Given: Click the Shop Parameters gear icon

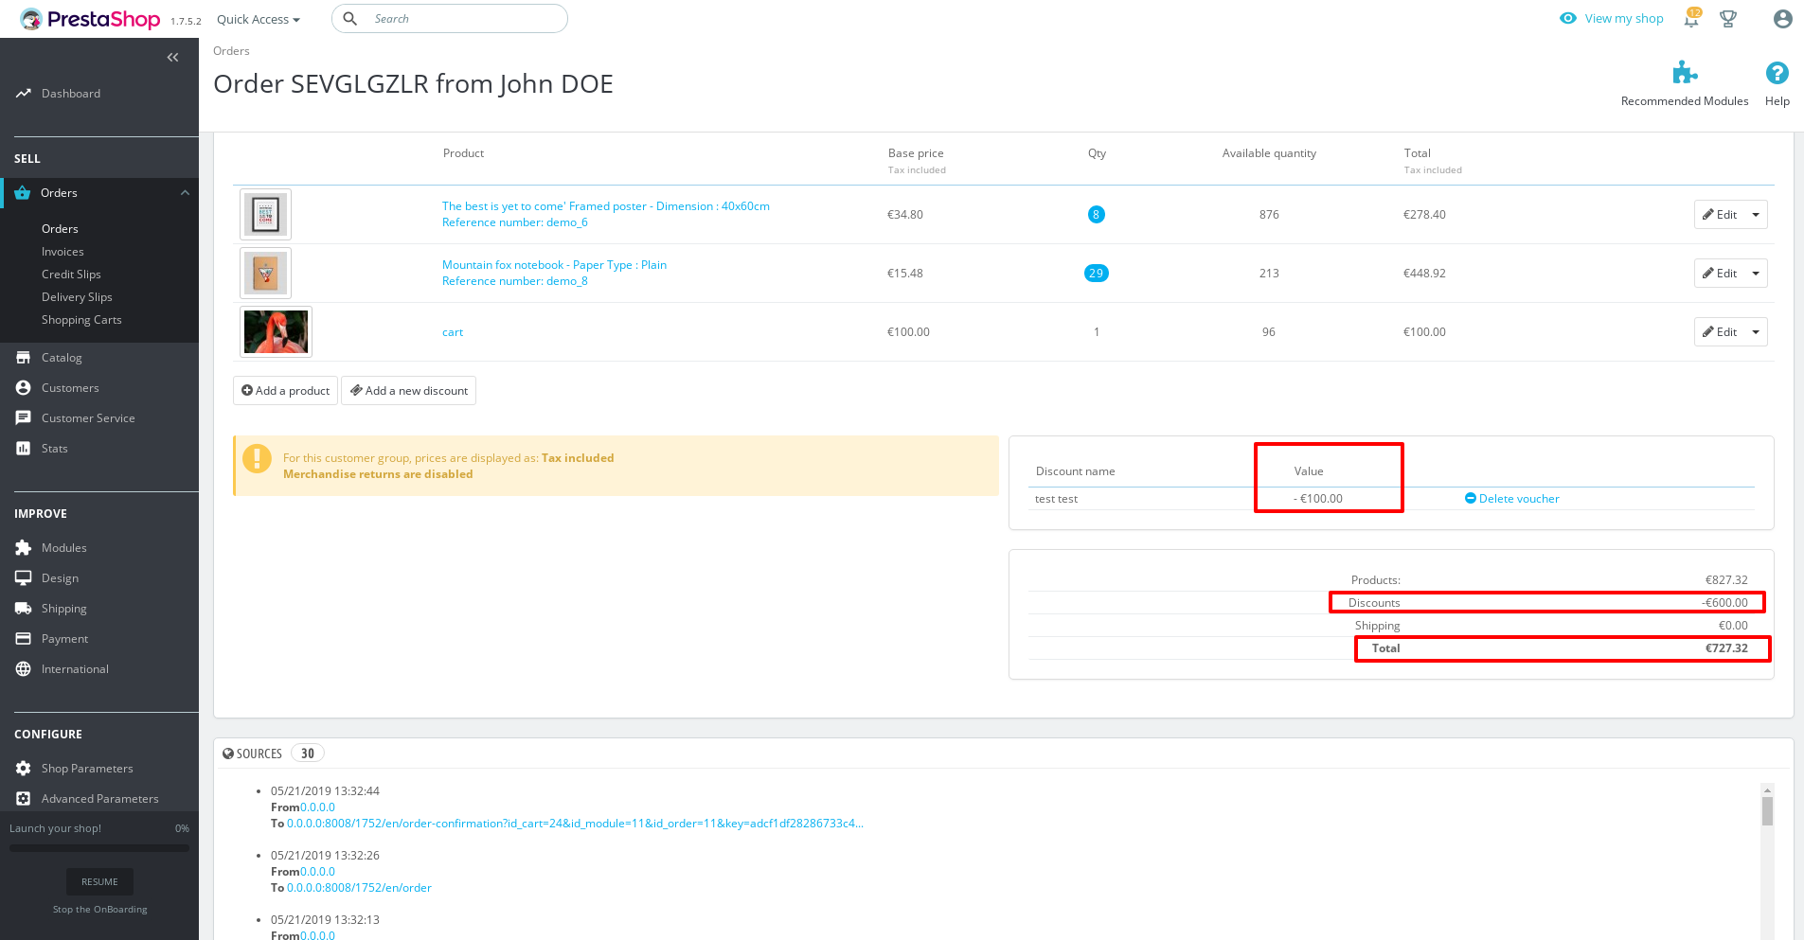Looking at the screenshot, I should coord(23,769).
